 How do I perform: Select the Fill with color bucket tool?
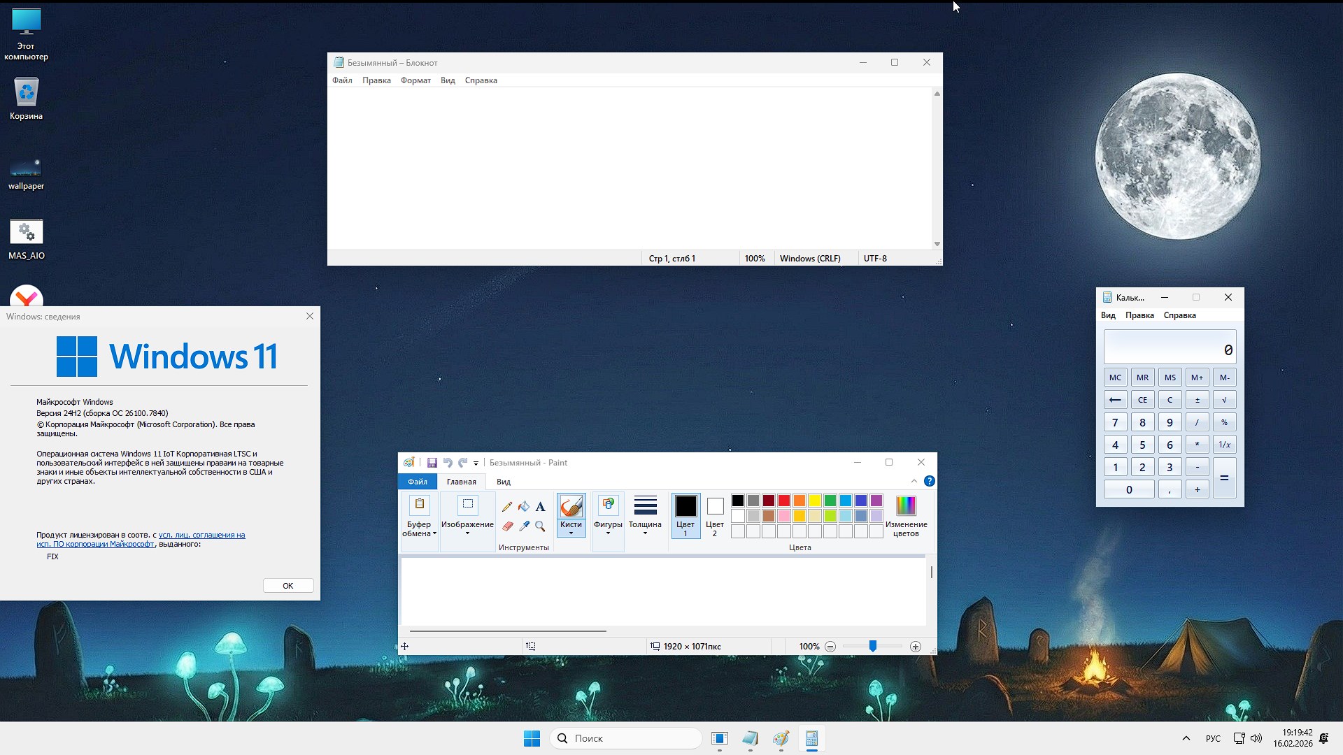tap(524, 506)
